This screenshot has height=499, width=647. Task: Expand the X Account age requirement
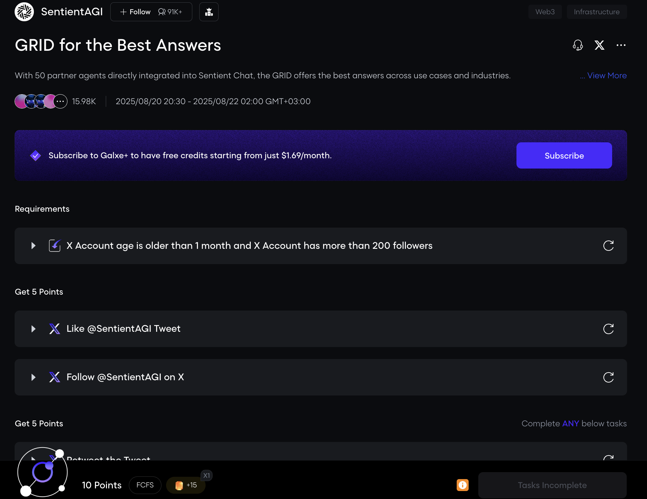tap(33, 246)
